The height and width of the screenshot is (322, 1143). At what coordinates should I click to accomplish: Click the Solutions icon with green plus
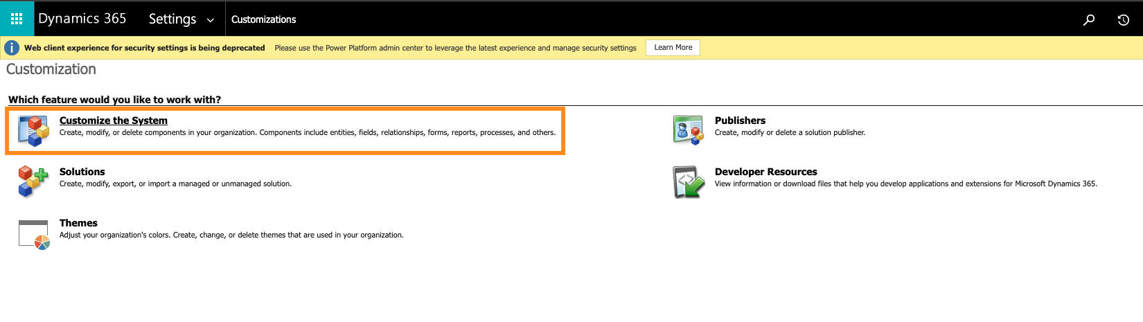point(34,181)
